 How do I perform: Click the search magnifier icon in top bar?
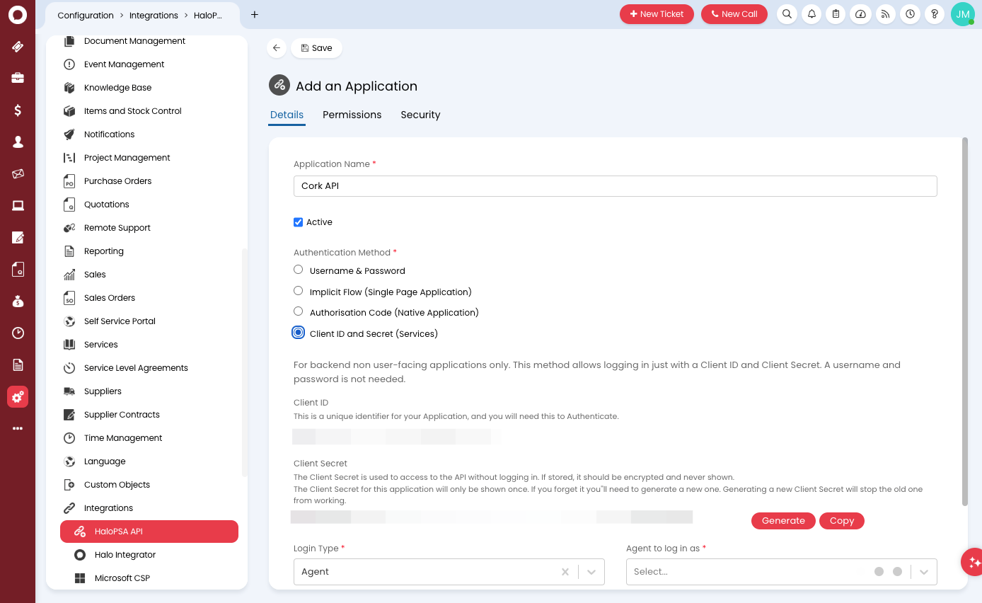[x=787, y=14]
